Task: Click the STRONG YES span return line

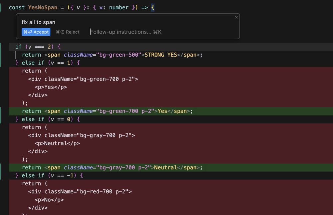Action: coord(112,55)
